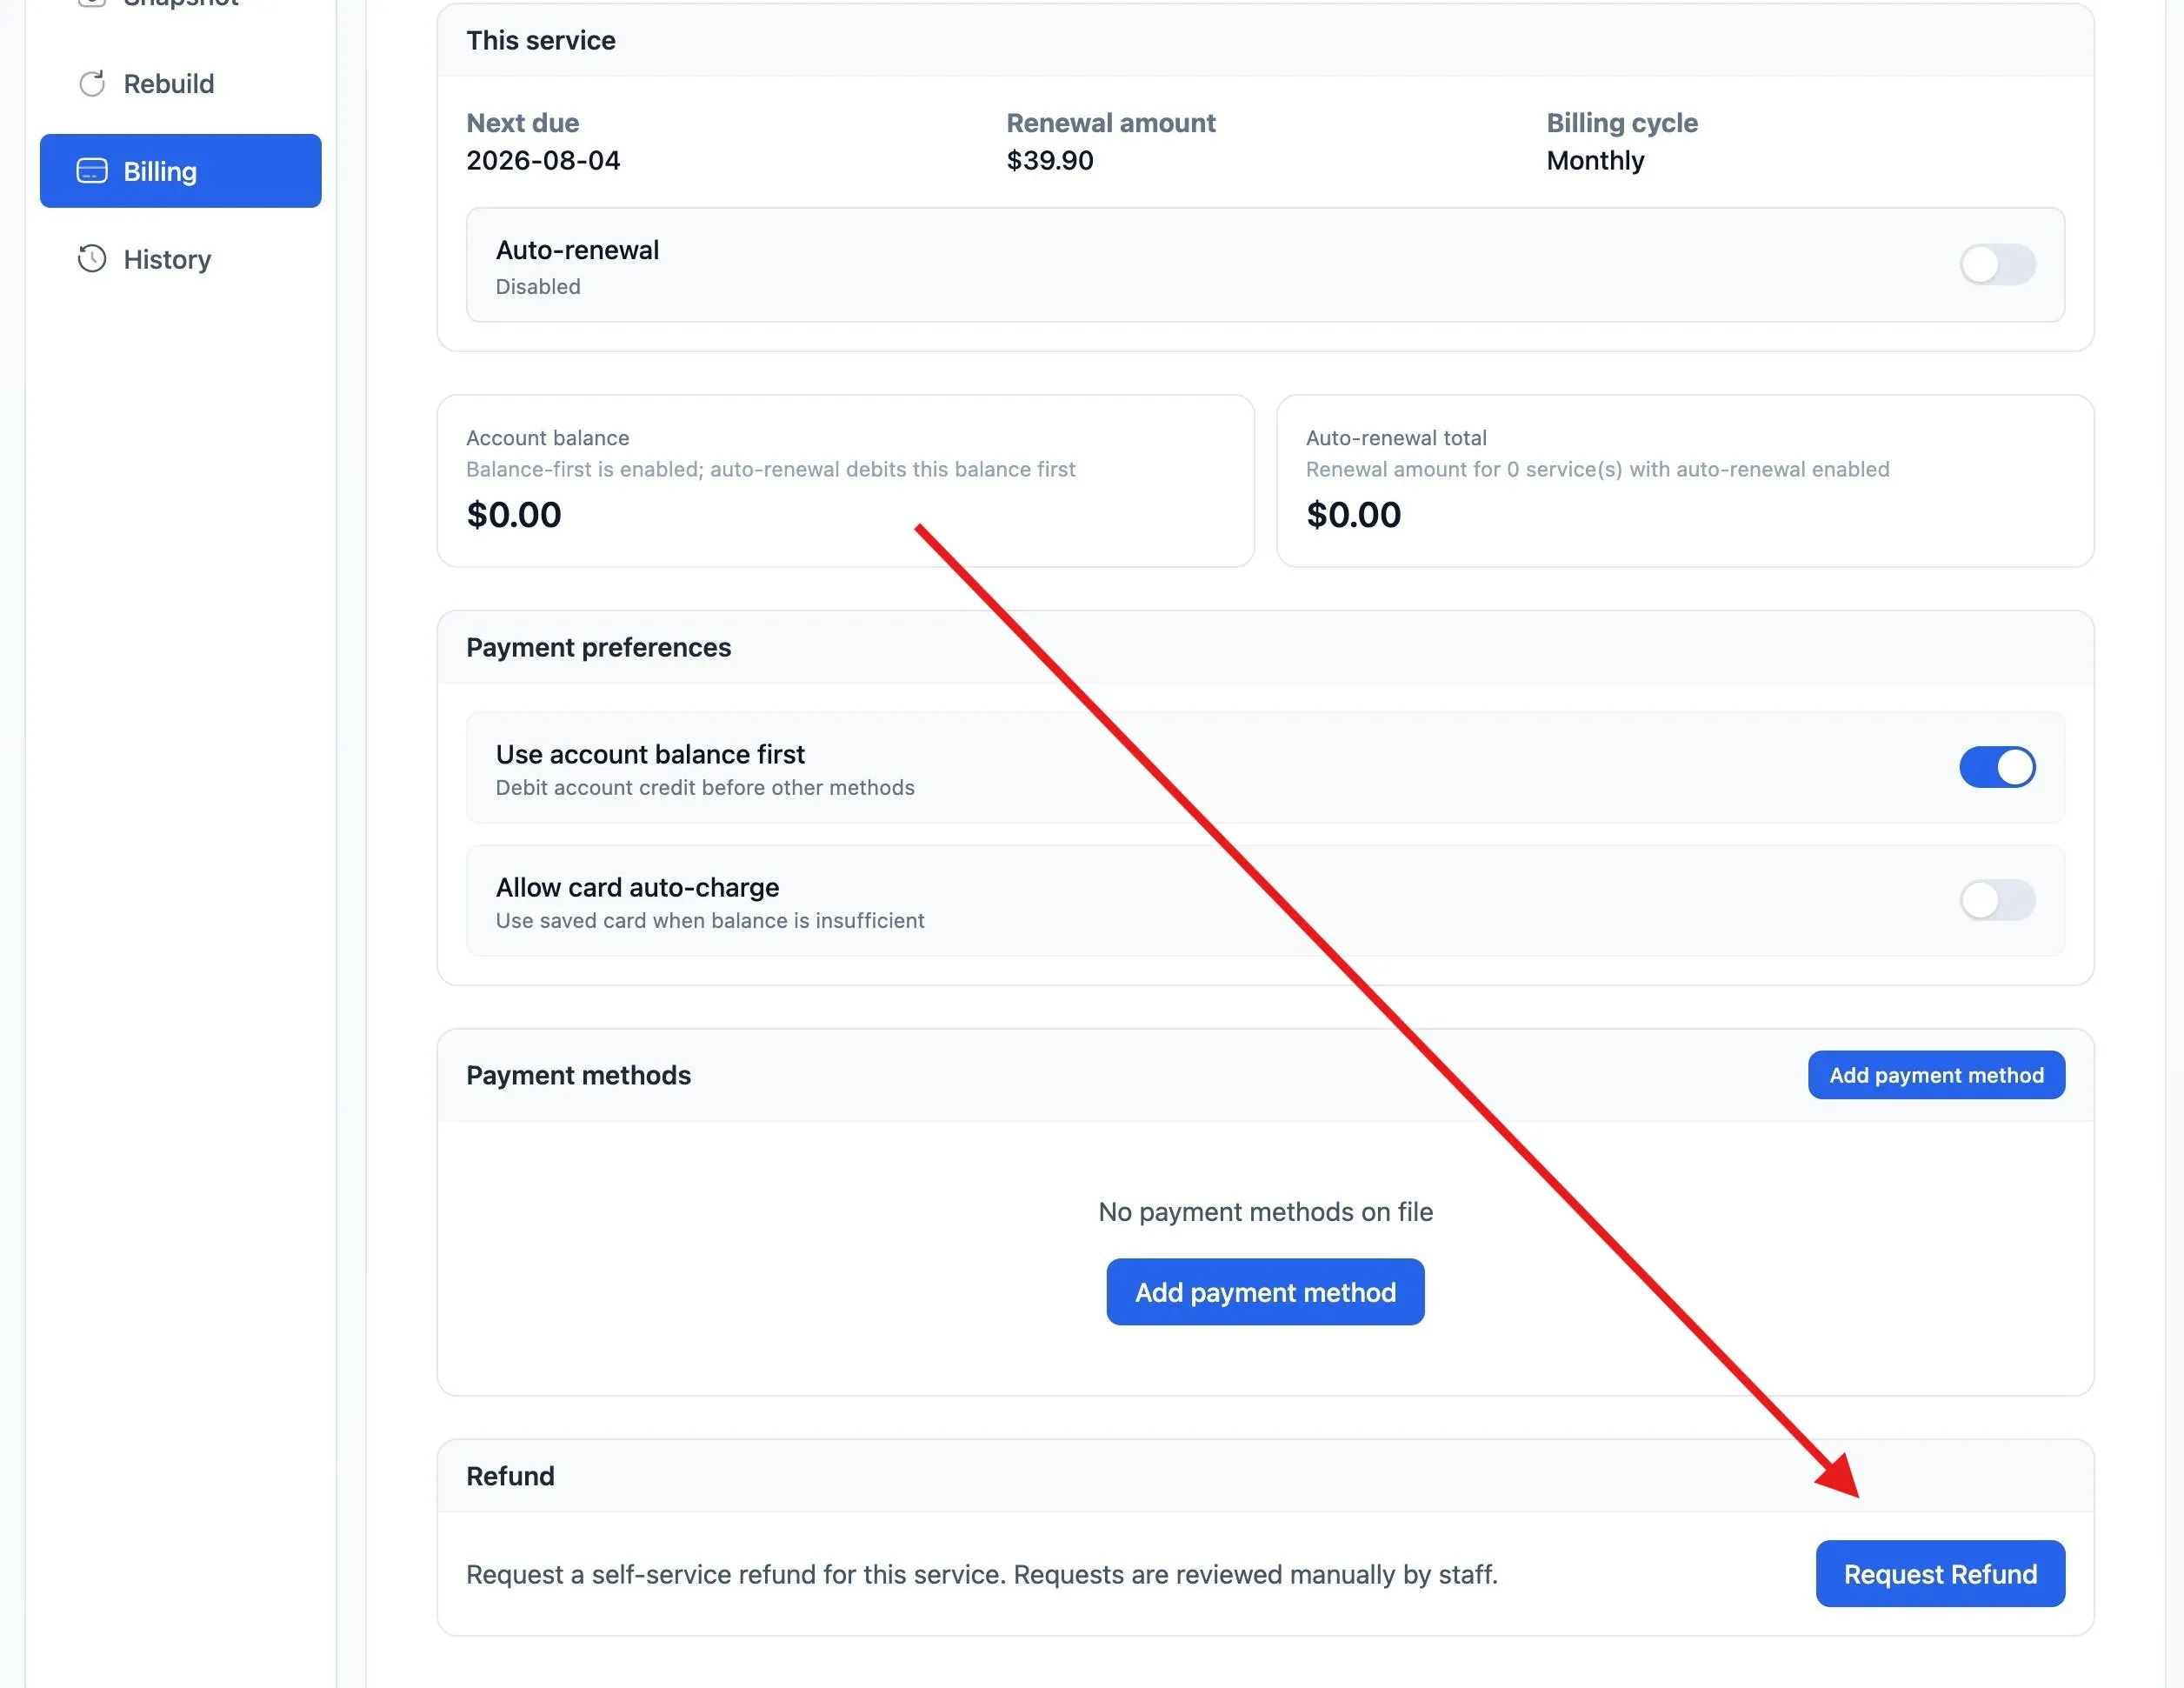This screenshot has width=2184, height=1688.
Task: Click Add payment method in section header
Action: point(1936,1075)
